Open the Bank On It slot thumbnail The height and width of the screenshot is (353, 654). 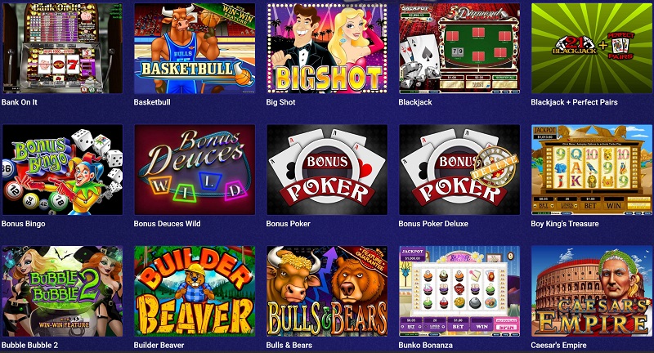[63, 48]
